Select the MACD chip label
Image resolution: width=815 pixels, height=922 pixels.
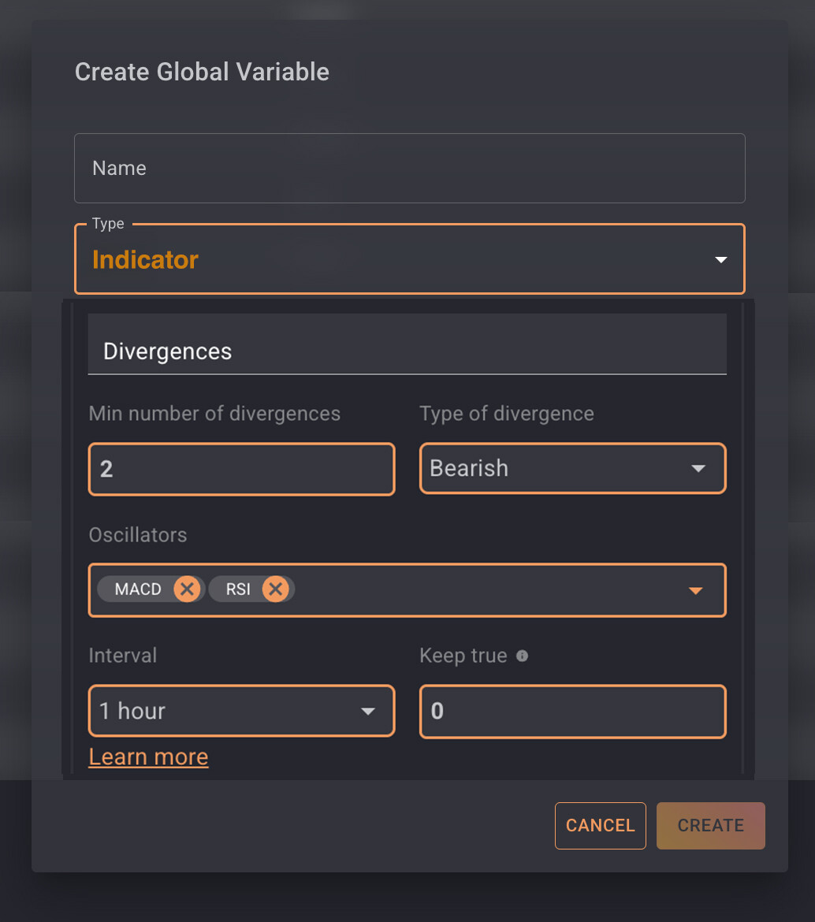tap(138, 589)
